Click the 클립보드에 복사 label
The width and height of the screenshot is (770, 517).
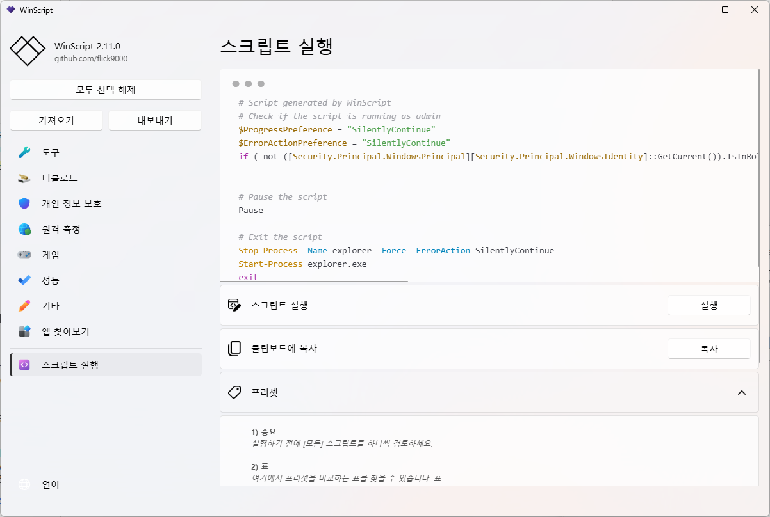tap(284, 349)
